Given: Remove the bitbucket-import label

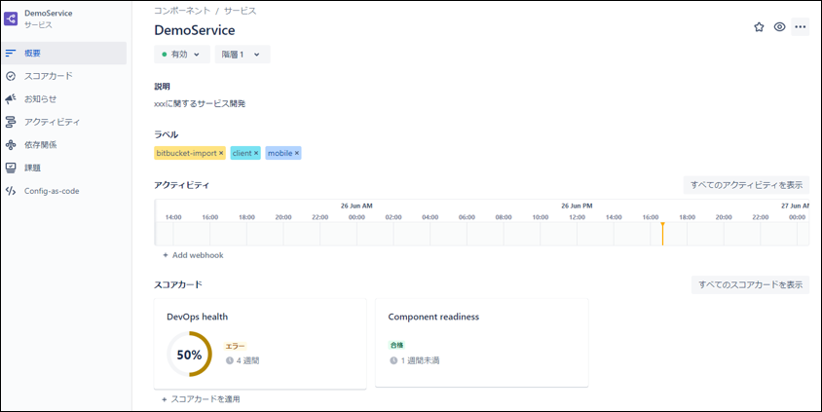Looking at the screenshot, I should (x=221, y=153).
